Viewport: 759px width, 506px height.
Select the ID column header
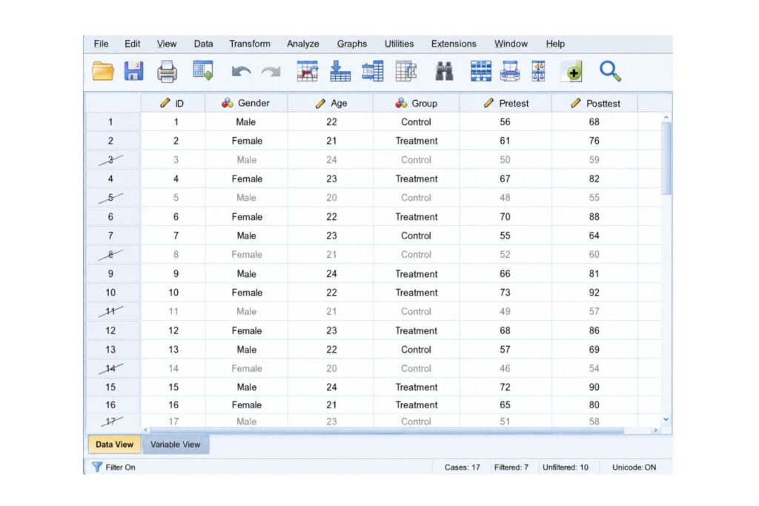173,103
